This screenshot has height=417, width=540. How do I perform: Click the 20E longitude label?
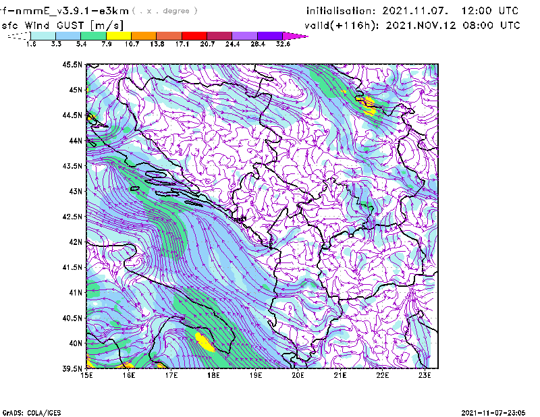pos(298,375)
